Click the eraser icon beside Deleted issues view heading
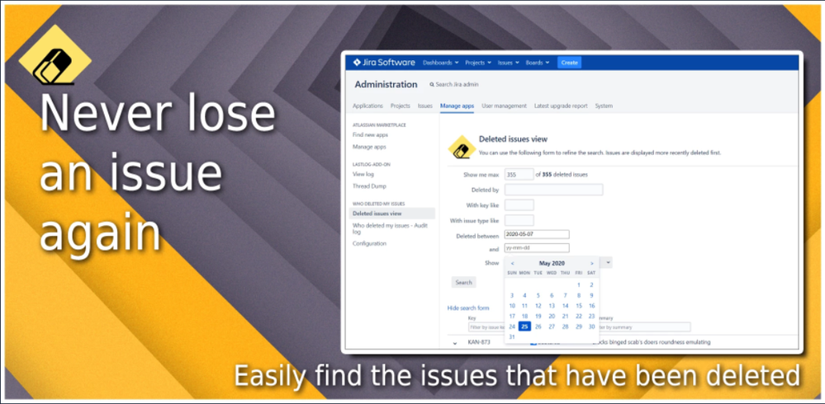This screenshot has width=825, height=404. [462, 148]
